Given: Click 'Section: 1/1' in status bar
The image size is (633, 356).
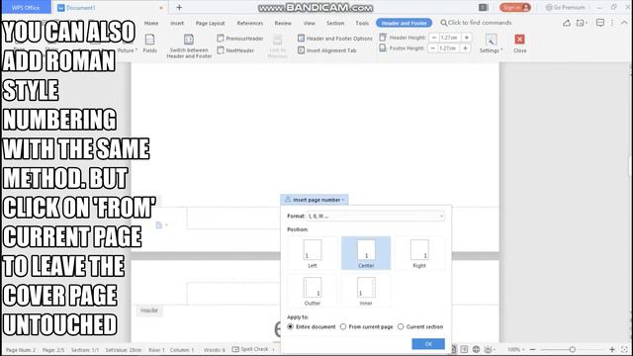Looking at the screenshot, I should pyautogui.click(x=85, y=350).
